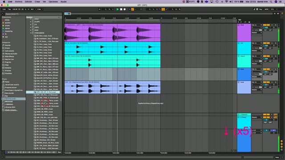The width and height of the screenshot is (285, 160).
Task: Deactivate the purple Kick track activator
Action: click(x=266, y=25)
